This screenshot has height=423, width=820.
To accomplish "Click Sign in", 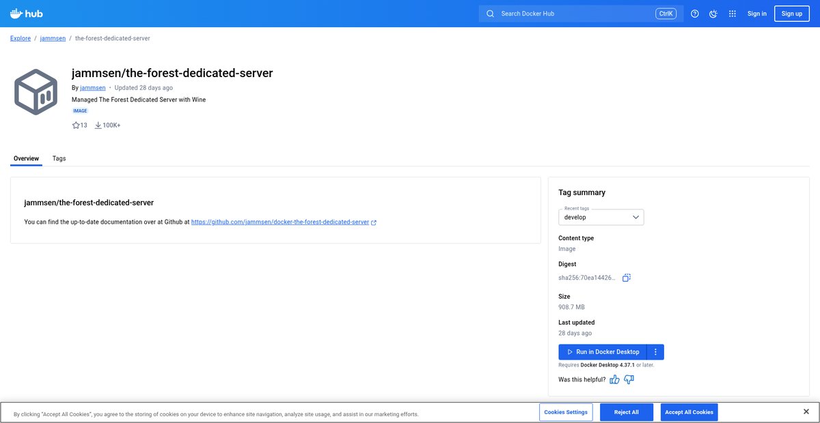I will [757, 14].
